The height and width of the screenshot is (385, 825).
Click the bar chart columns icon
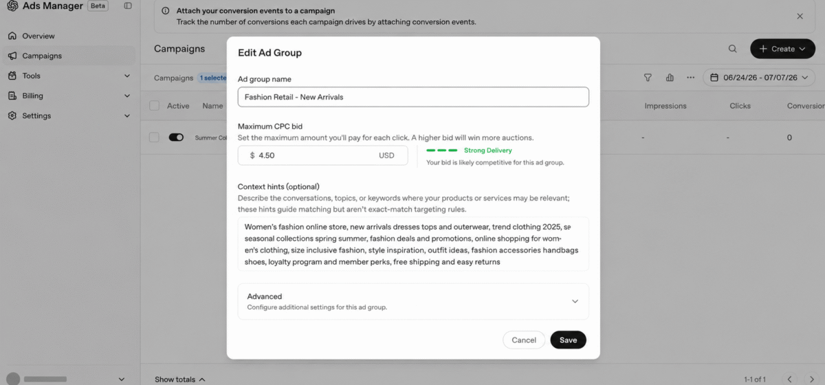pyautogui.click(x=670, y=78)
